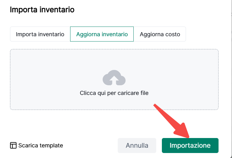Screen dimensions: 232x158
Task: Click the template table icon beside Scarica template
Action: coord(13,146)
